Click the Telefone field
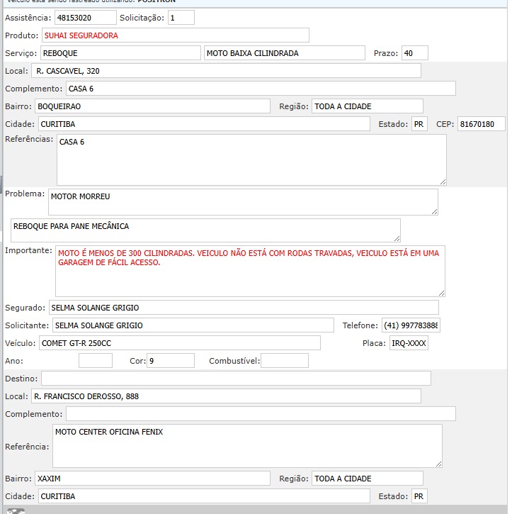 [x=410, y=325]
